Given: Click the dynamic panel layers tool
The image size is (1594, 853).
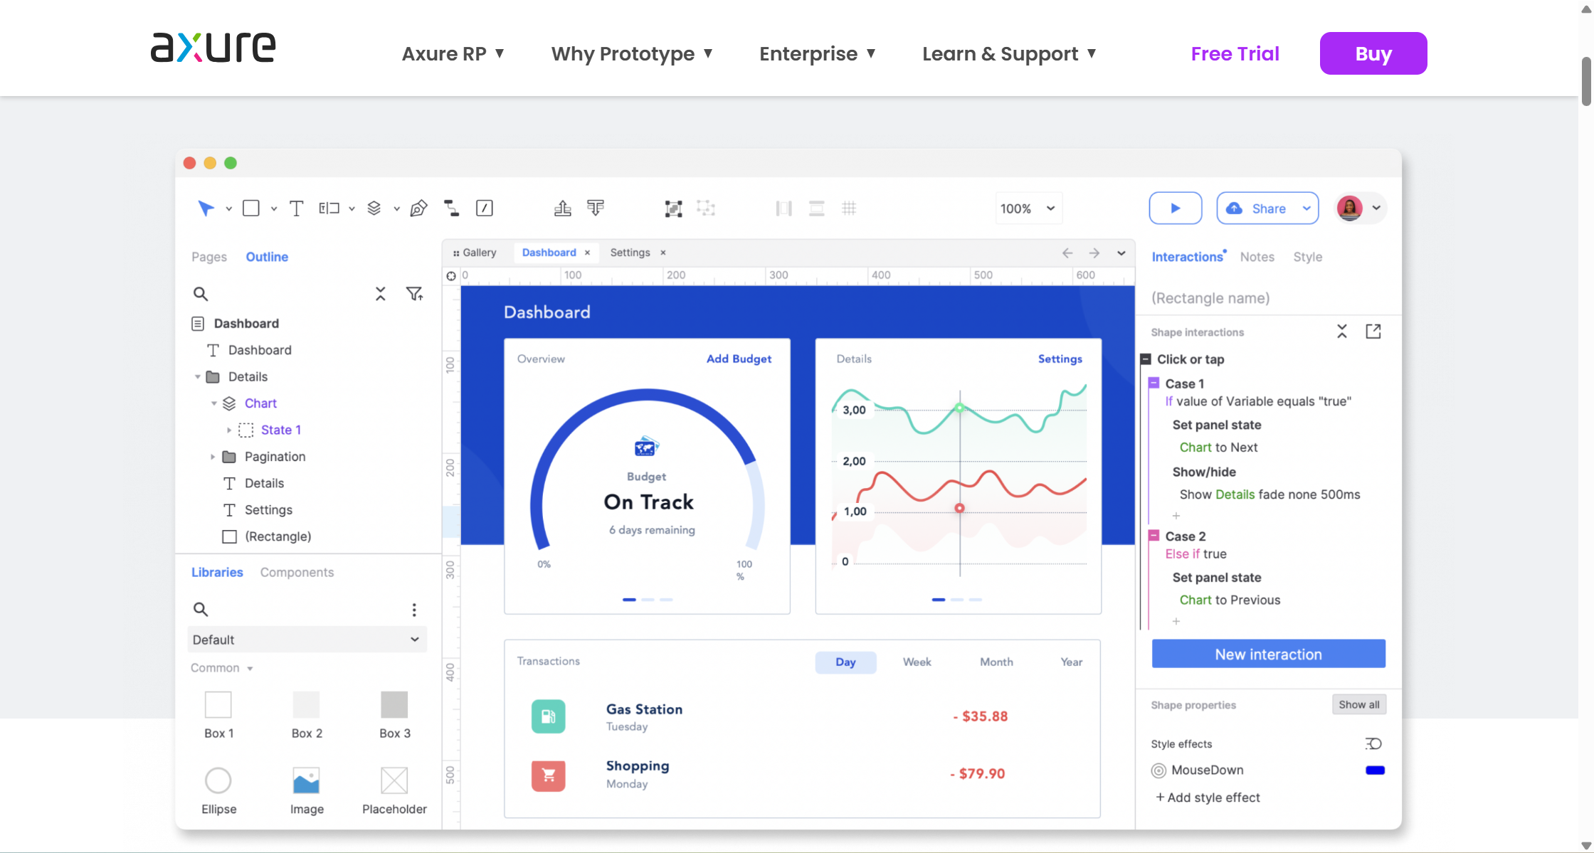Looking at the screenshot, I should click(374, 208).
